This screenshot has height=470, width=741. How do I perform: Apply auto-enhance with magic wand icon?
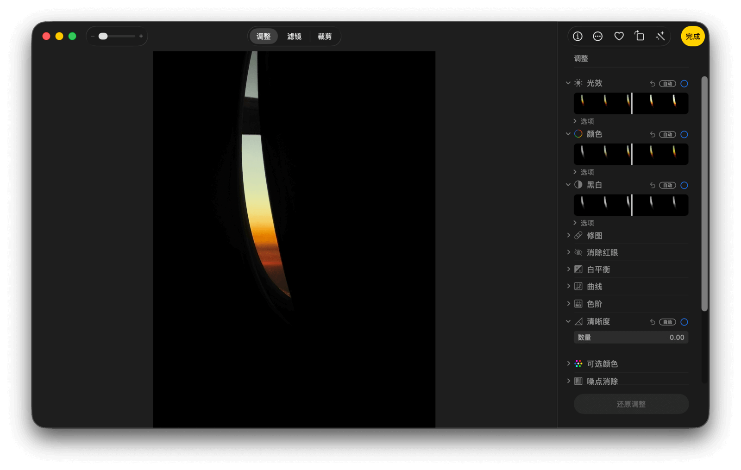pos(660,36)
